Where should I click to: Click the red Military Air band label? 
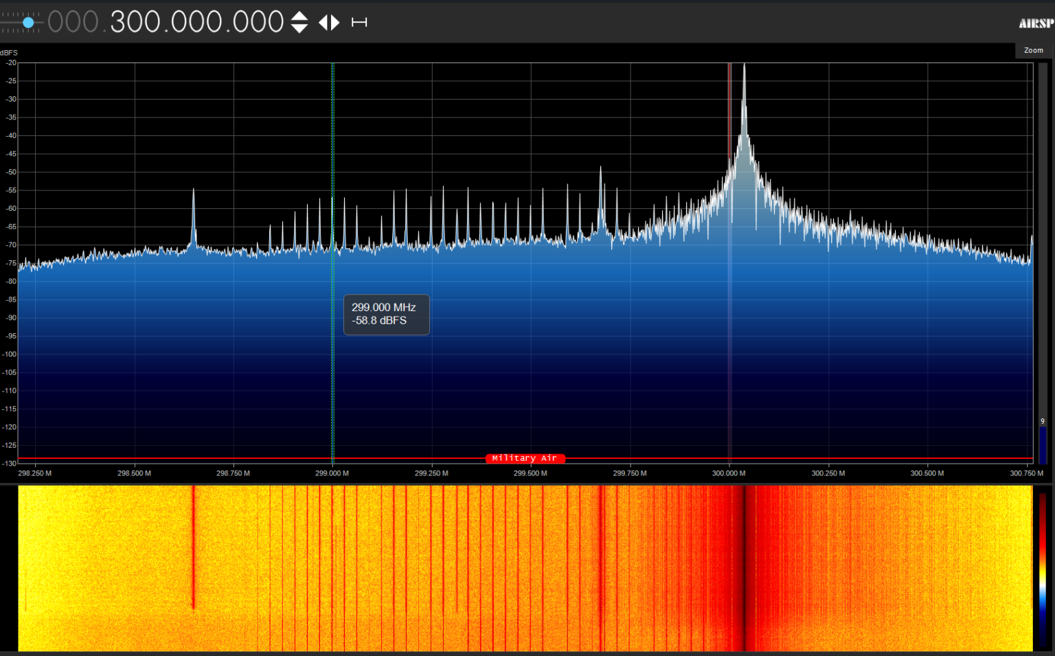tap(525, 458)
